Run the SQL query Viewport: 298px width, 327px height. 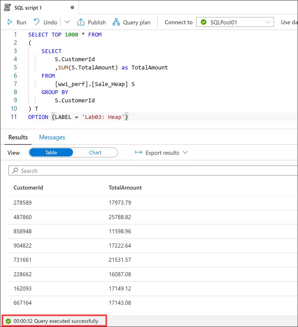16,22
